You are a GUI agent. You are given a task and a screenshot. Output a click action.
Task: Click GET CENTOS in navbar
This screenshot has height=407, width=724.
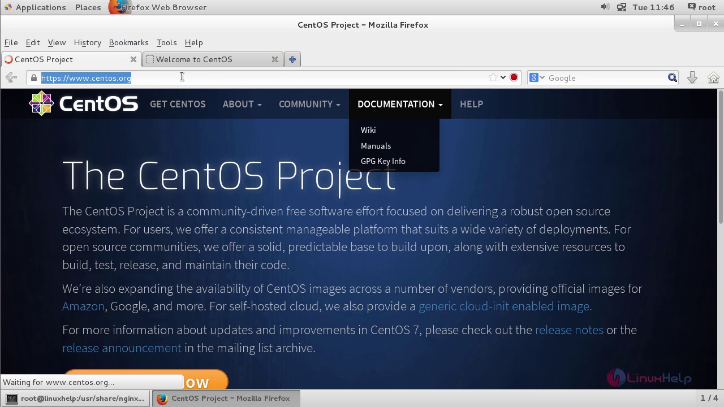click(178, 104)
